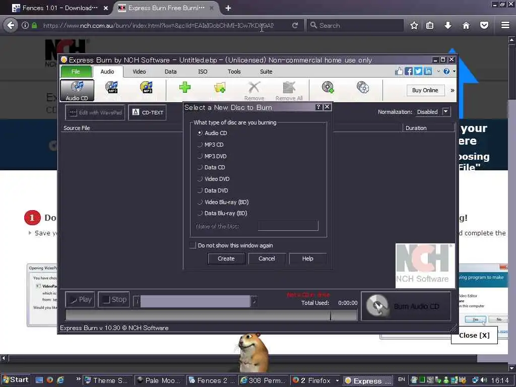516x387 pixels.
Task: Click the CD-TEXT button
Action: tap(148, 112)
